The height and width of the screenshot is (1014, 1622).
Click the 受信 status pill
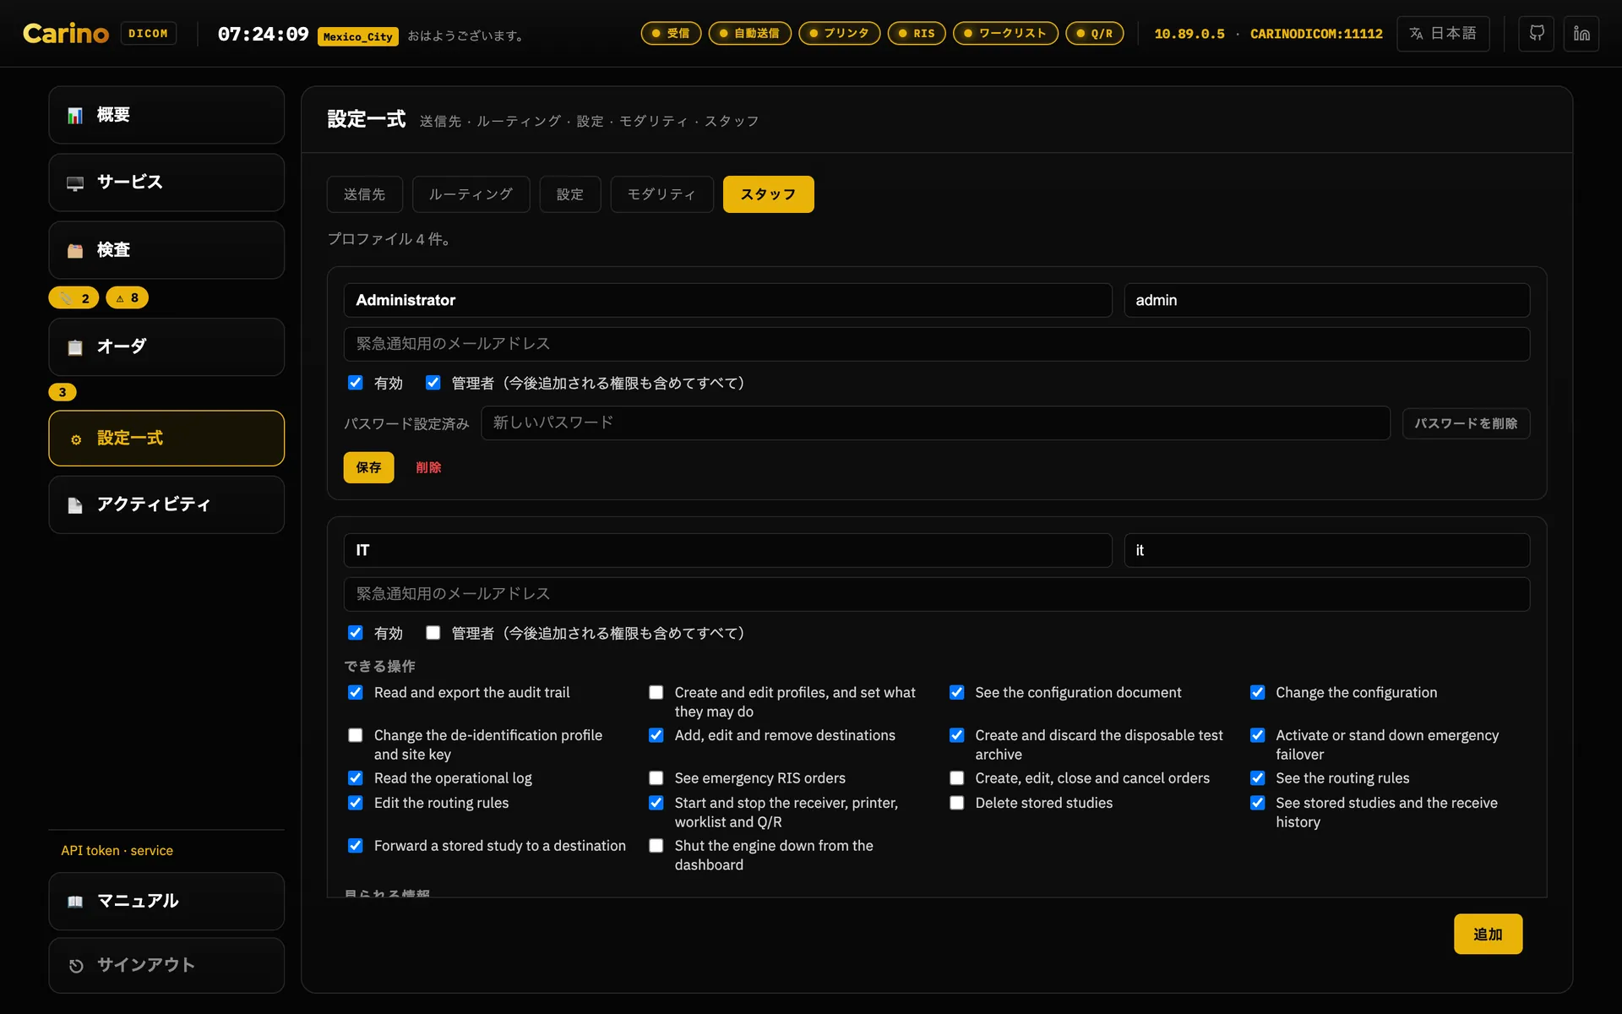point(671,34)
